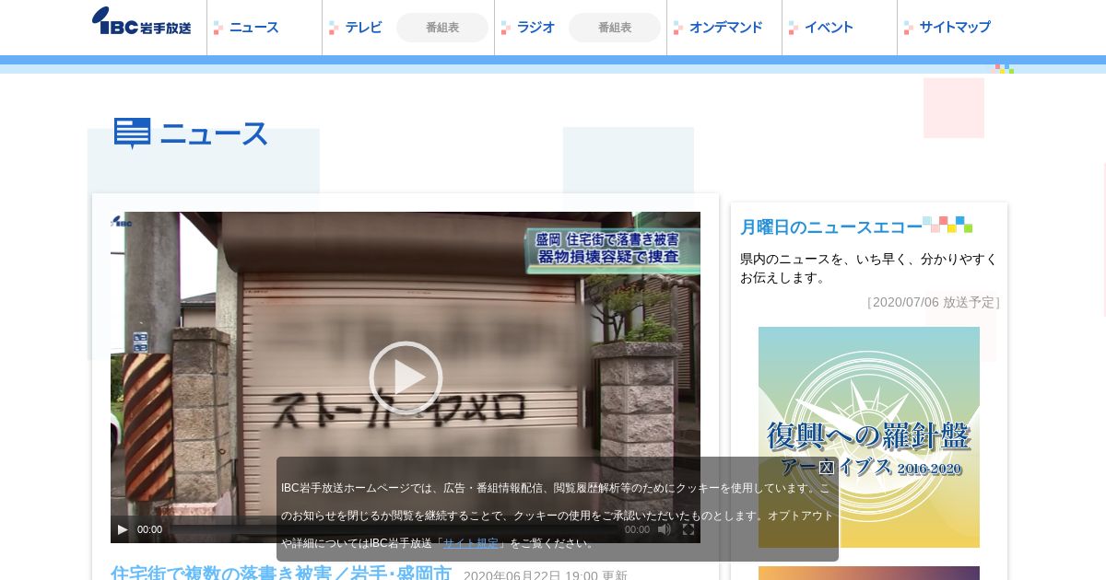Mute the video with the speaker icon
Image resolution: width=1106 pixels, height=580 pixels.
(x=665, y=529)
